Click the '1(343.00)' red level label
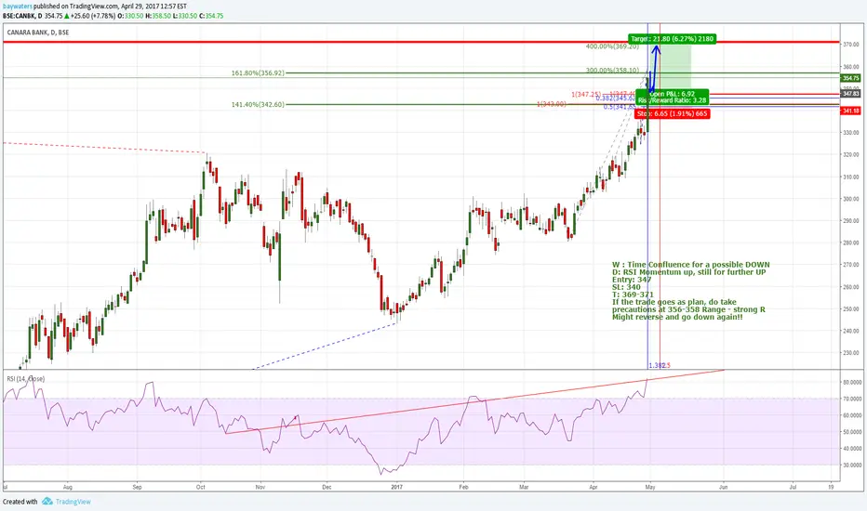This screenshot has width=867, height=511. point(552,104)
